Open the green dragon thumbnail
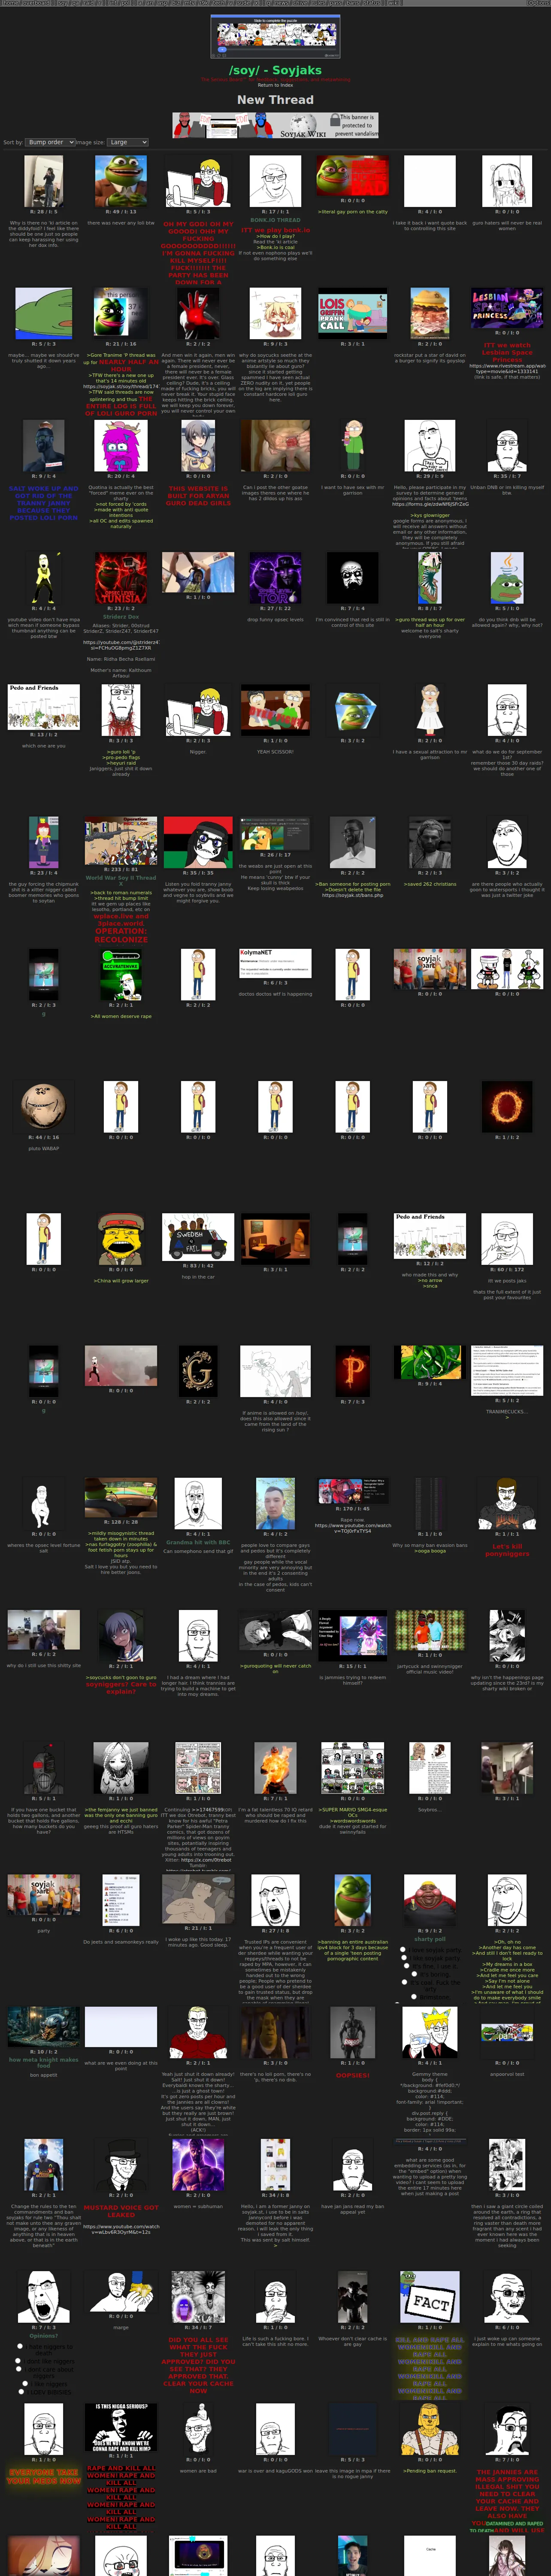This screenshot has width=551, height=2576. point(430,1361)
